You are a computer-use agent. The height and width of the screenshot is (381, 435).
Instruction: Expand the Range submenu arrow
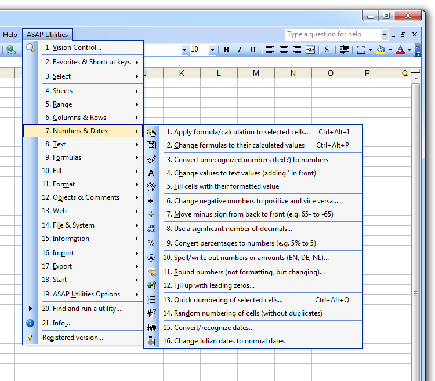137,104
